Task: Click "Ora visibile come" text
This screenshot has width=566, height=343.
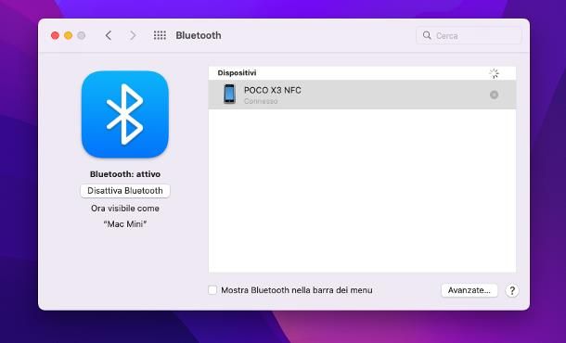Action: 125,209
